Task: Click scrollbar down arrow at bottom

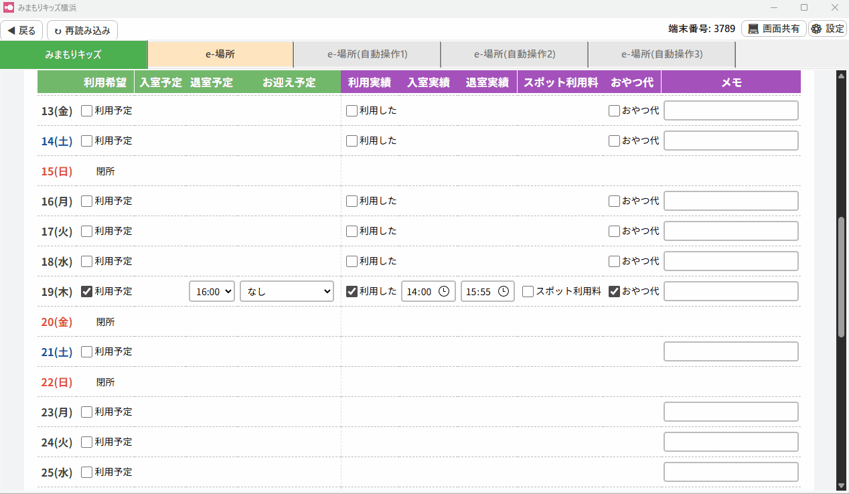Action: pos(842,485)
